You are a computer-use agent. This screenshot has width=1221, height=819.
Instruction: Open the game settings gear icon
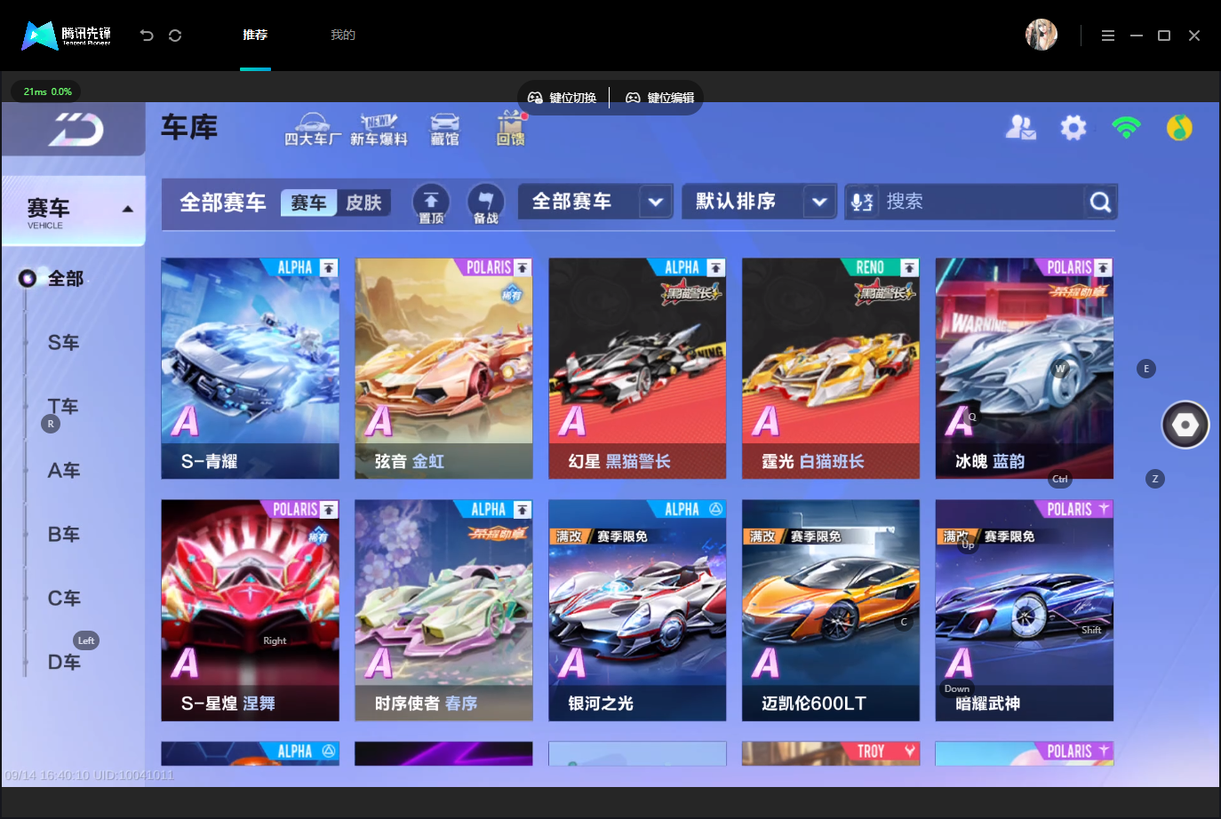pos(1073,128)
